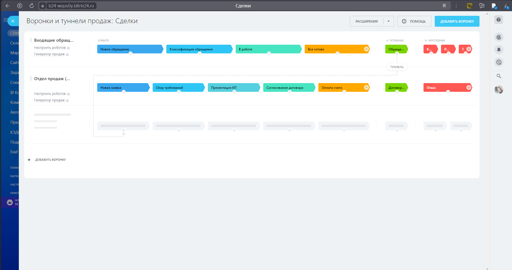
Task: Open Генератор продаж for Входящие обращения
Action: [x=49, y=54]
